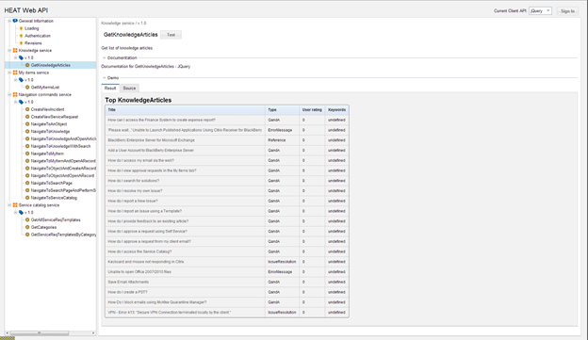Click the blue tag icon under My items service
Viewport: 588px width, 340px height.
(x=21, y=80)
